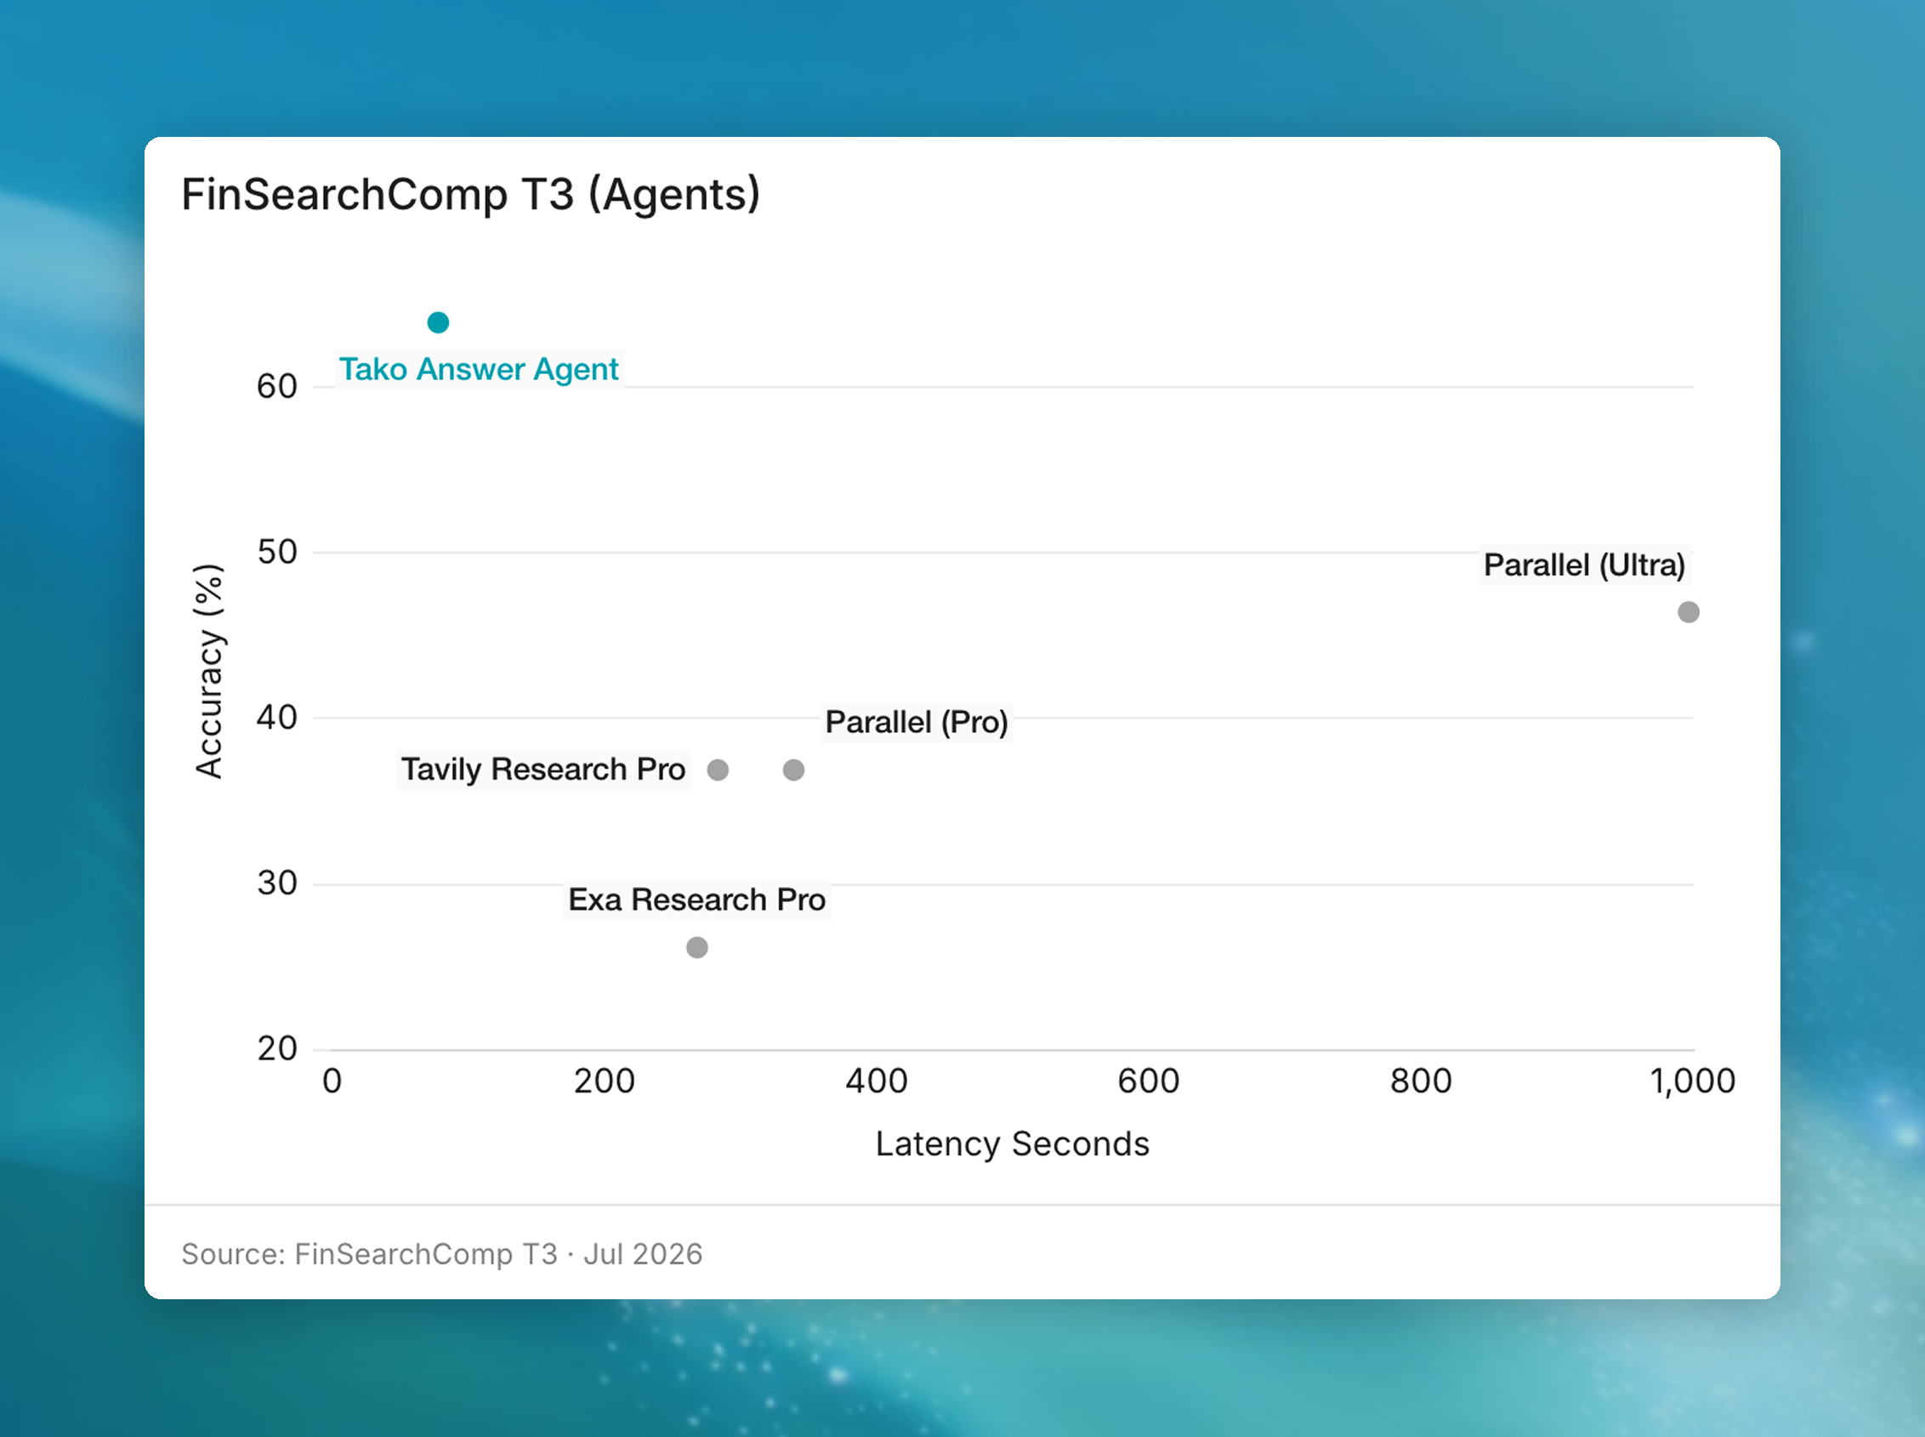Select the Tavily Research Pro label
The image size is (1925, 1437).
[542, 770]
